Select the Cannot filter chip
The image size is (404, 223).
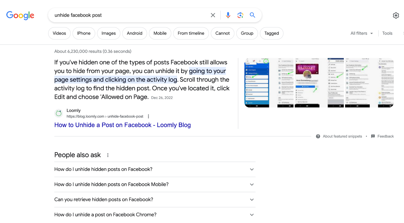(x=222, y=33)
